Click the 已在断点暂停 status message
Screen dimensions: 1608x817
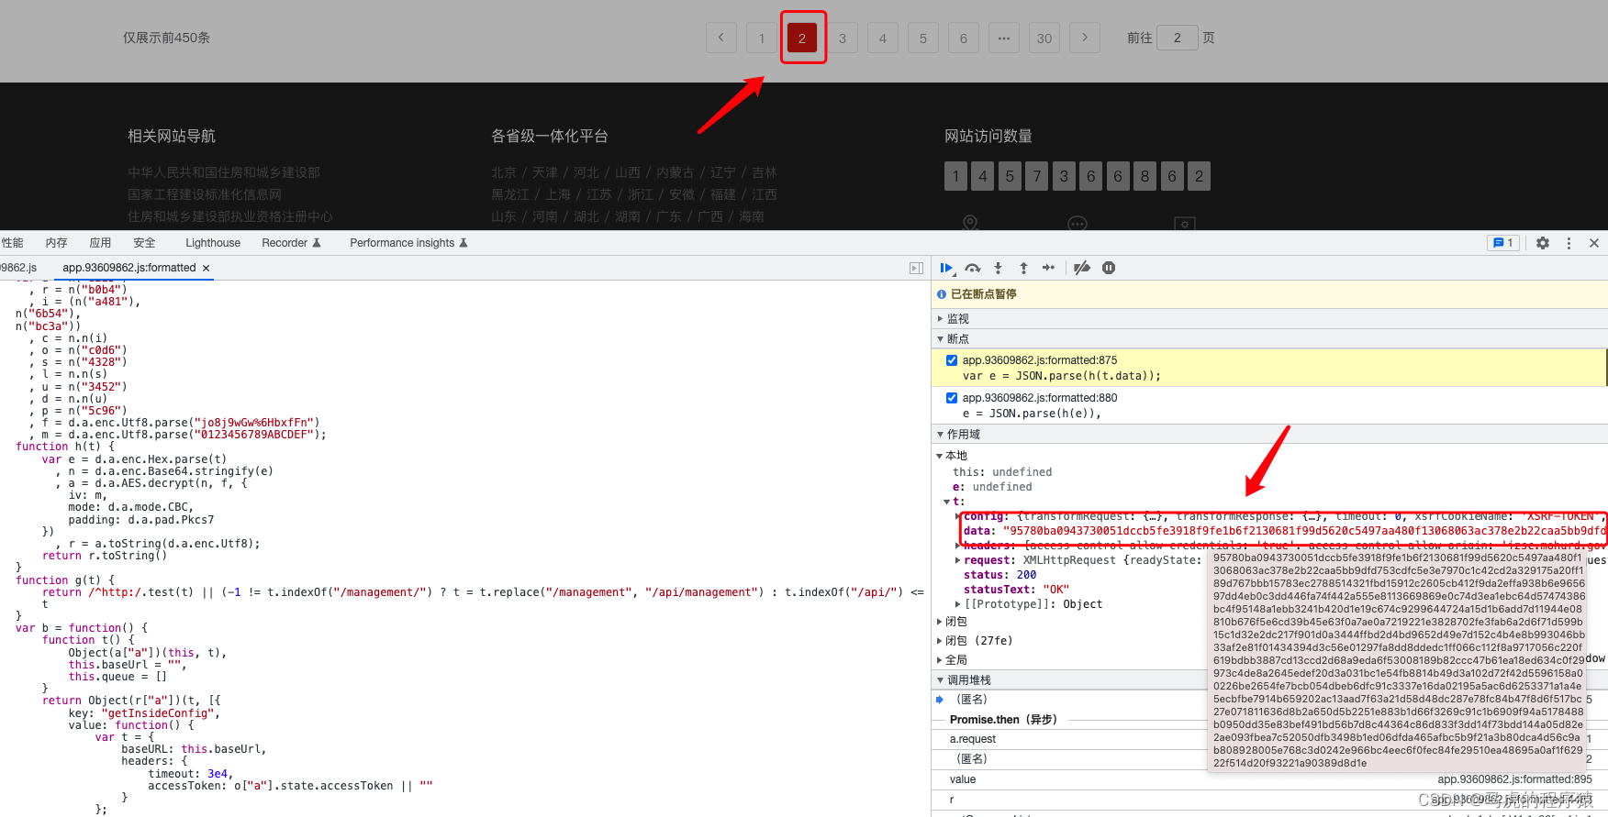click(x=984, y=294)
